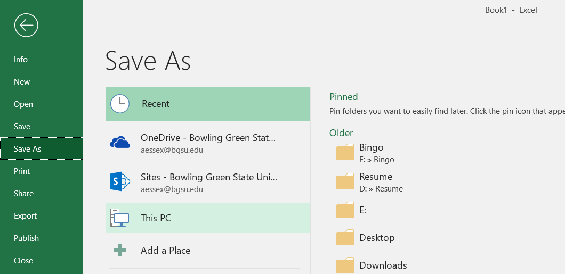565x274 pixels.
Task: Choose the Downloads folder
Action: coord(383,265)
